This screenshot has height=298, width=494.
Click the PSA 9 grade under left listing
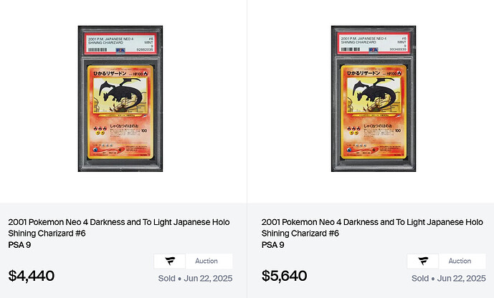tap(19, 245)
